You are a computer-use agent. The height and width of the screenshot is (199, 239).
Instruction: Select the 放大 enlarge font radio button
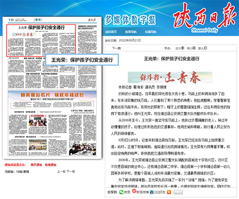pyautogui.click(x=183, y=48)
